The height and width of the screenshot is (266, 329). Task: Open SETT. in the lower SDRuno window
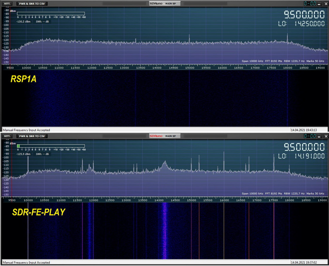7,136
